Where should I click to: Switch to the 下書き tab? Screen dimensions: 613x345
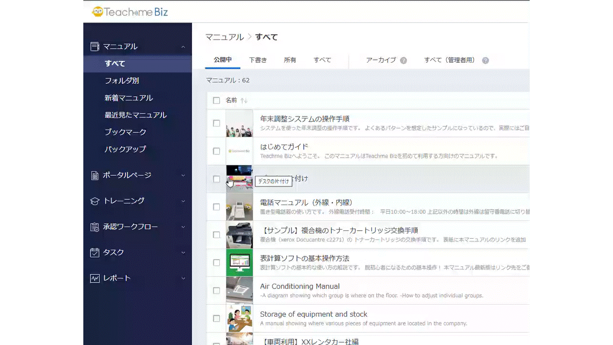[x=258, y=60]
